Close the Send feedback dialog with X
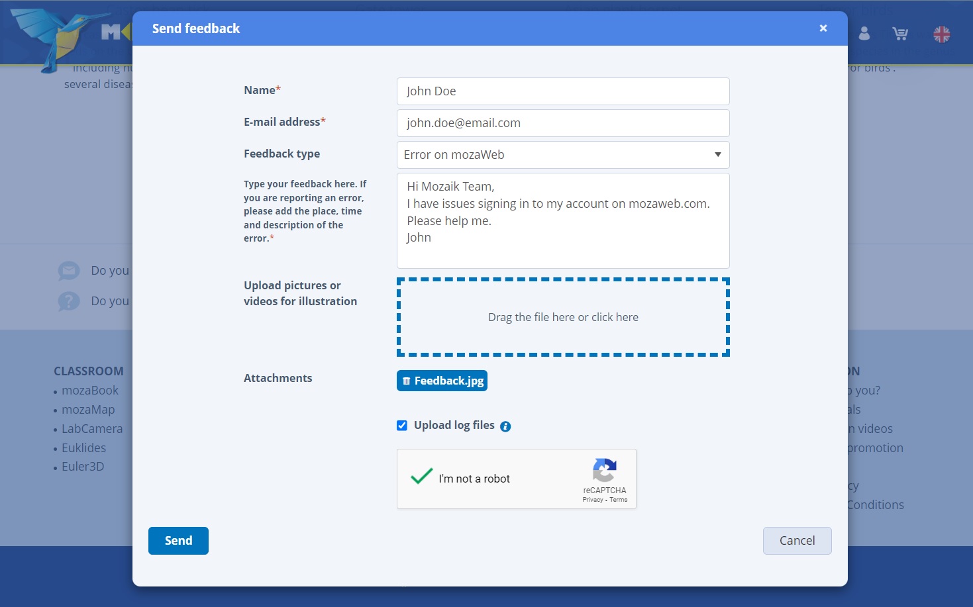 click(823, 28)
